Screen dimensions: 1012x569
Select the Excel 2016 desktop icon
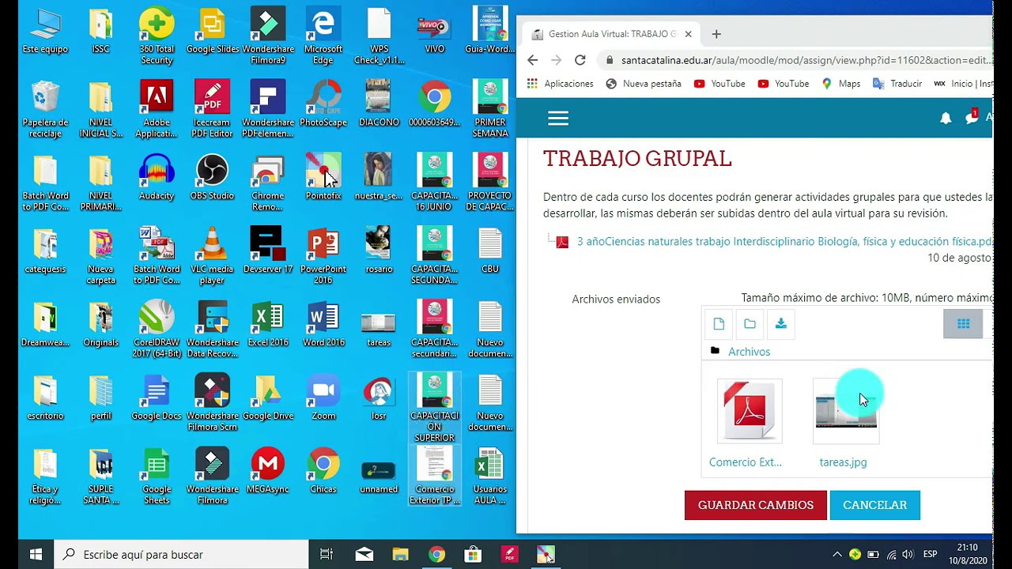tap(267, 324)
